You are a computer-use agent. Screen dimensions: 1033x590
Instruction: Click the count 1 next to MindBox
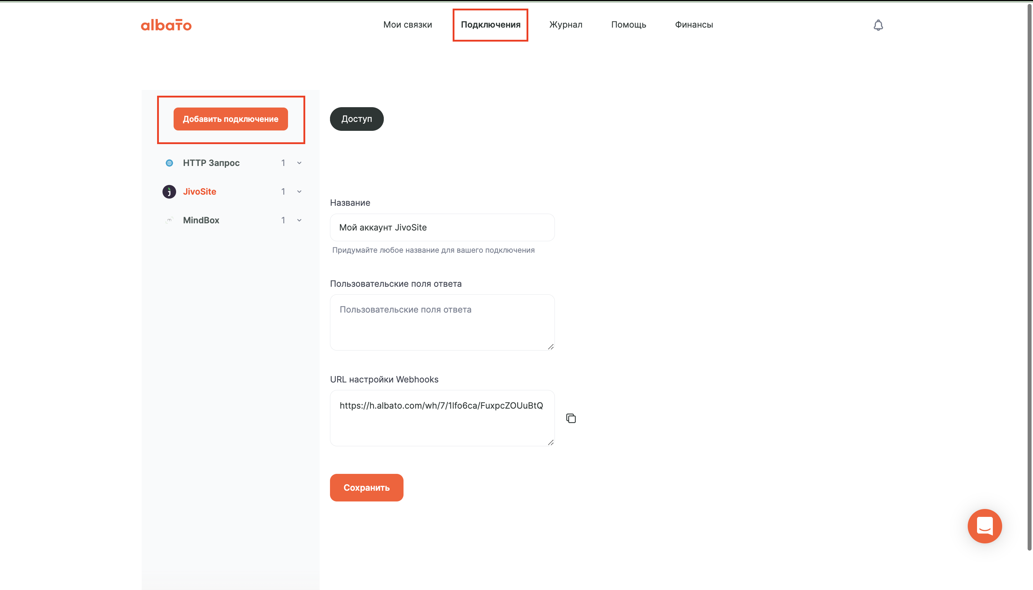(283, 220)
